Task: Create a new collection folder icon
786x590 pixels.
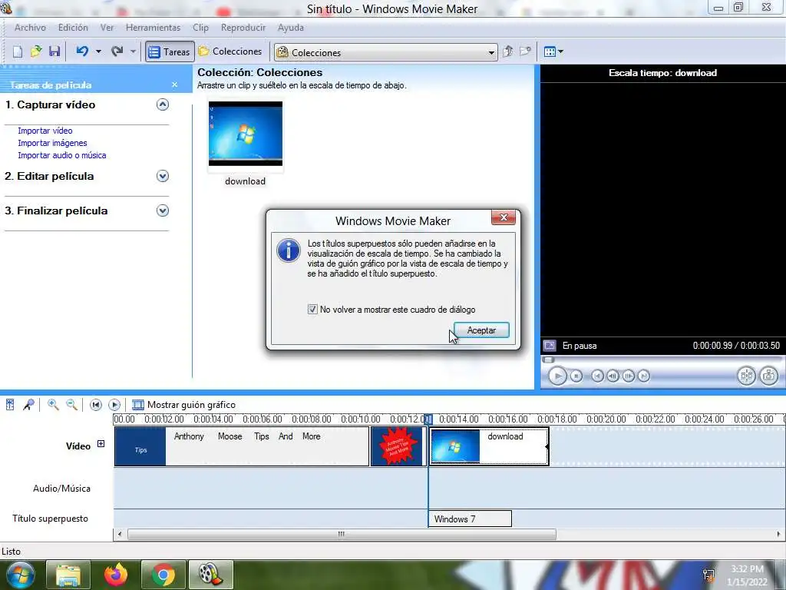Action: pos(525,51)
